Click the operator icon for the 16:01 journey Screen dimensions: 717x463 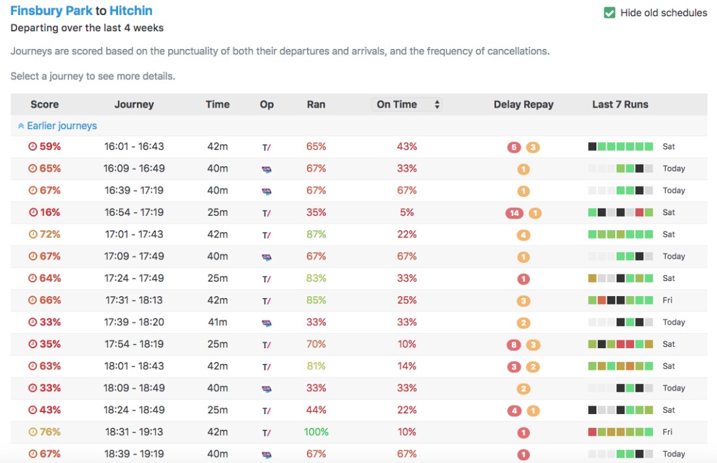pos(267,147)
